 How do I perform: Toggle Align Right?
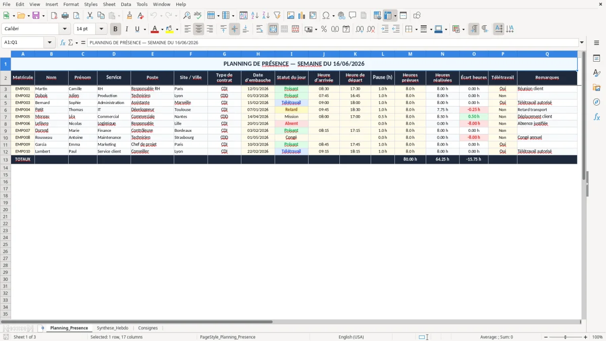(210, 29)
